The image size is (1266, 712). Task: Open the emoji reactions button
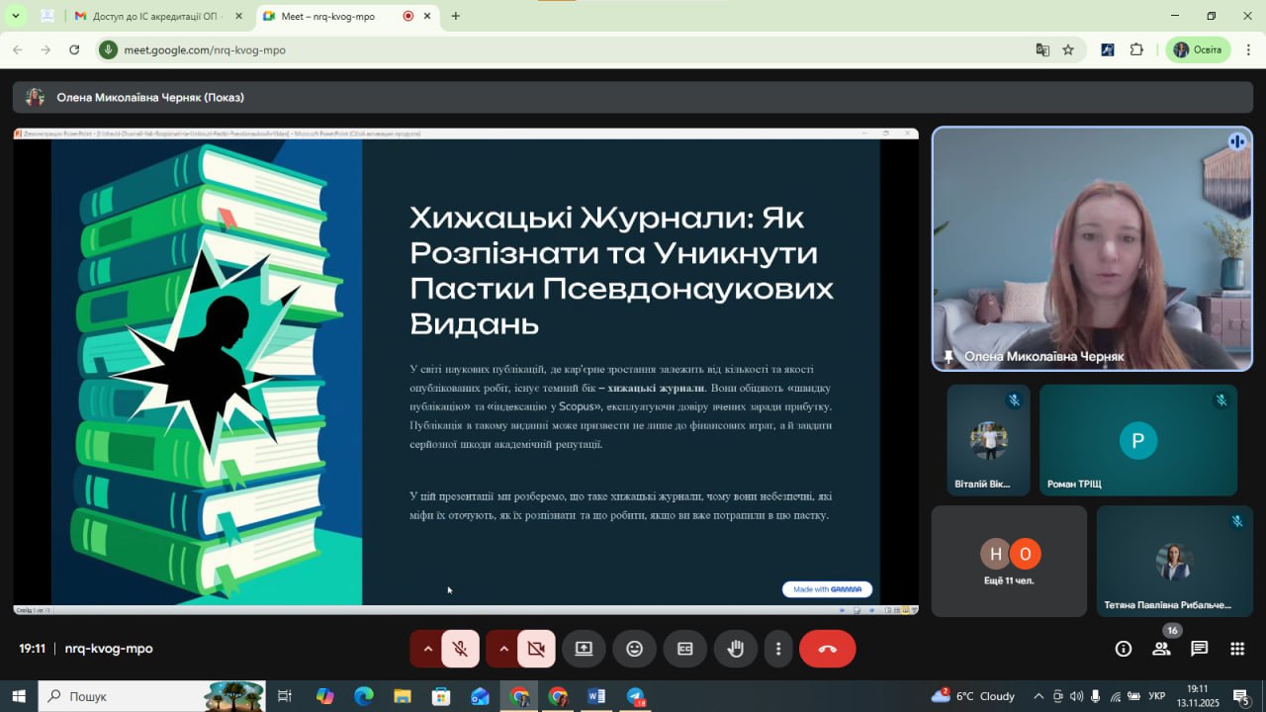(635, 649)
